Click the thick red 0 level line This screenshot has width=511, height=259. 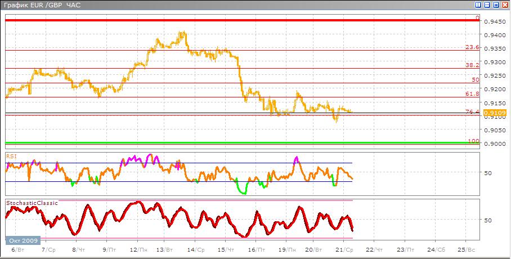coord(225,20)
